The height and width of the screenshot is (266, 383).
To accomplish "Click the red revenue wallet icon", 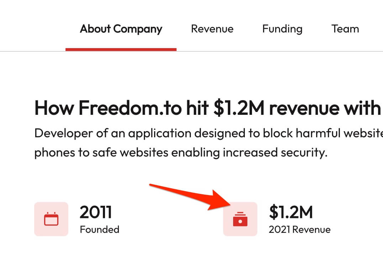I will coord(240,219).
